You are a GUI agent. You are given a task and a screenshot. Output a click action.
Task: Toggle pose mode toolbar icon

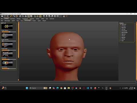click(26, 16)
